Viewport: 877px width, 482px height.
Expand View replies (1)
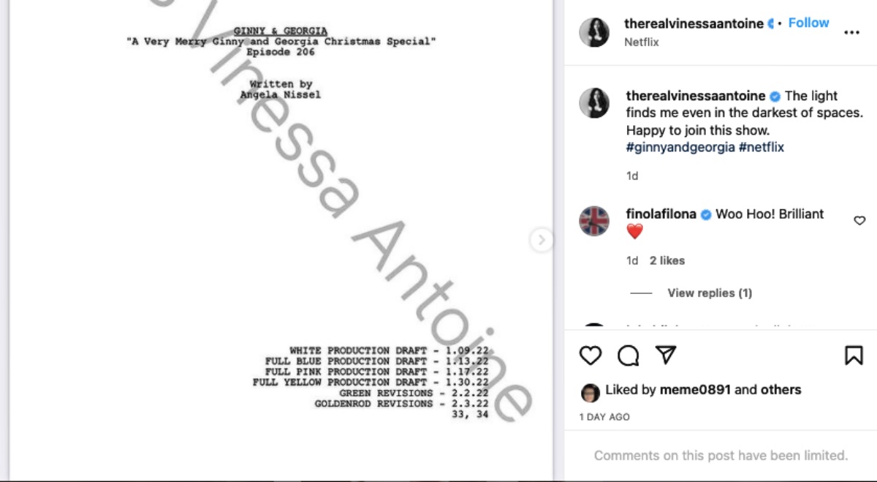pos(710,293)
